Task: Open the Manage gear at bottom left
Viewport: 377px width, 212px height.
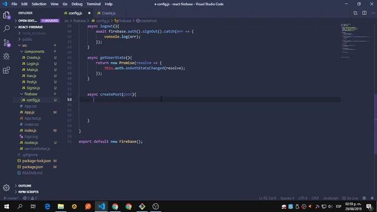Action: [6, 188]
